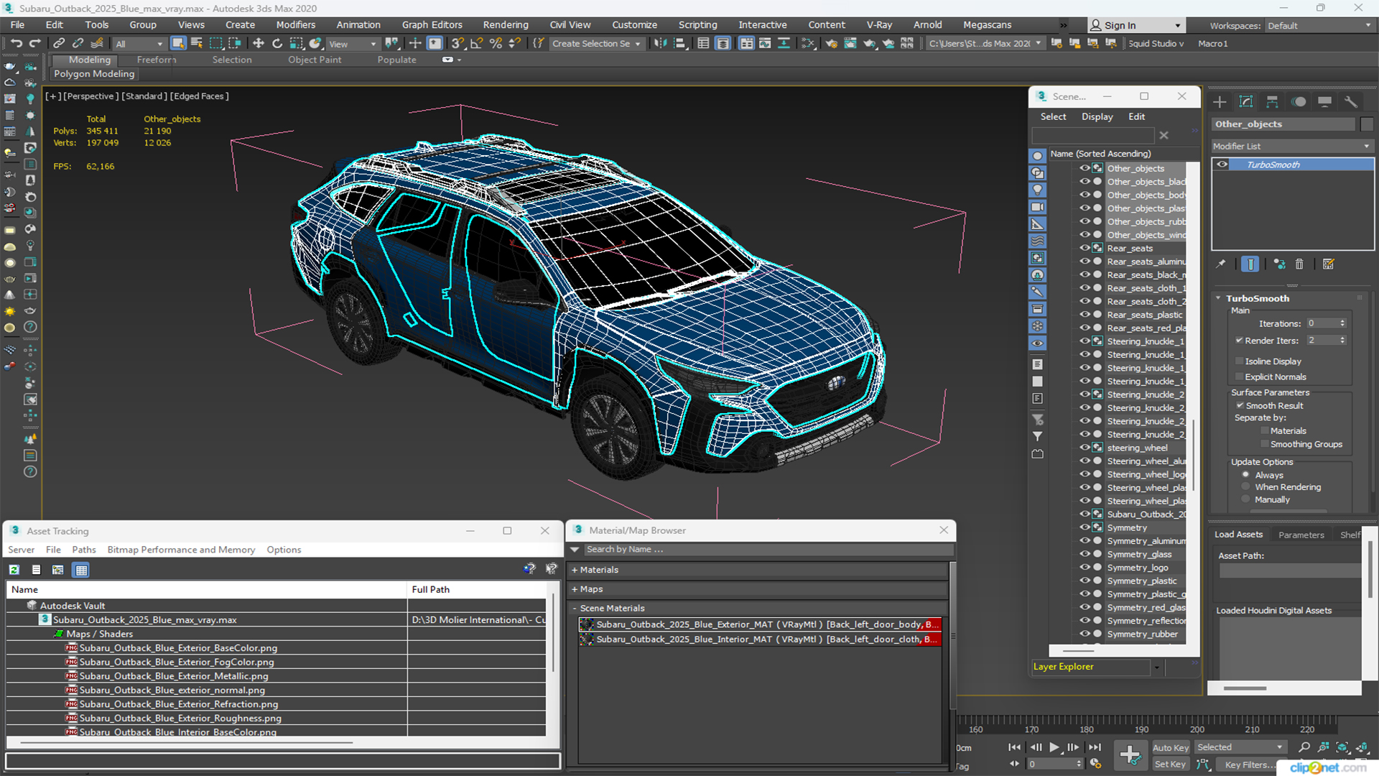Click the large Set Keys plus button
The height and width of the screenshot is (776, 1379).
point(1130,754)
